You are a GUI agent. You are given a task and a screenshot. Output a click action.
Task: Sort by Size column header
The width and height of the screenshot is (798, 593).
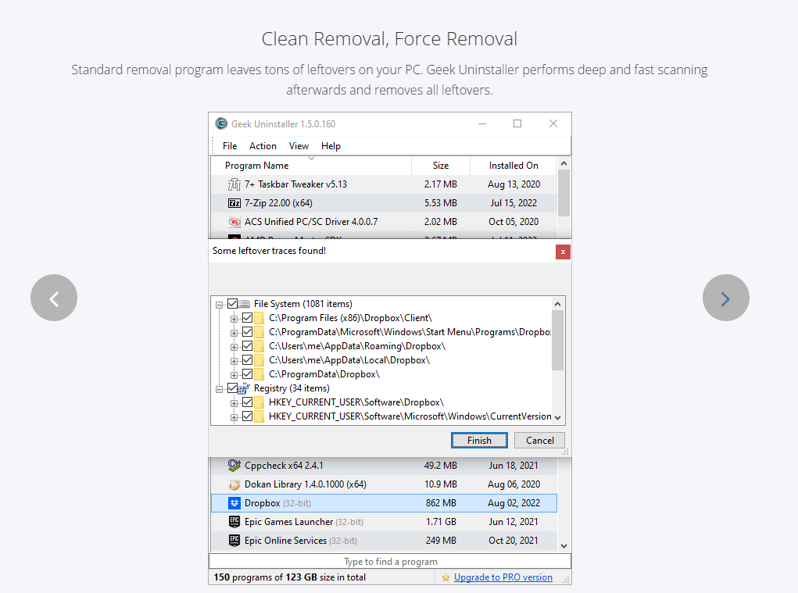point(441,166)
